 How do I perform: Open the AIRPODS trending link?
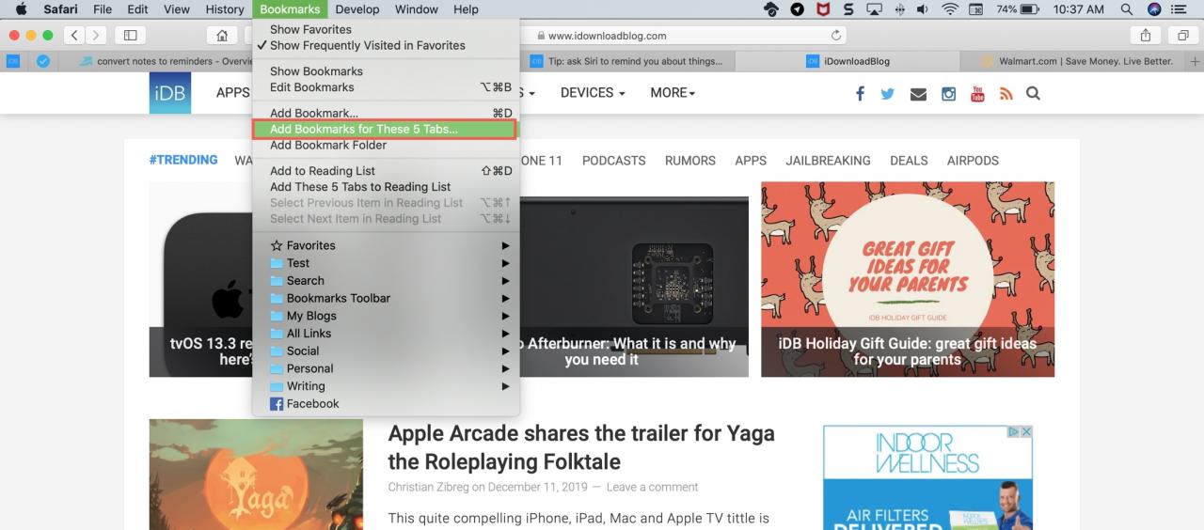(x=973, y=160)
